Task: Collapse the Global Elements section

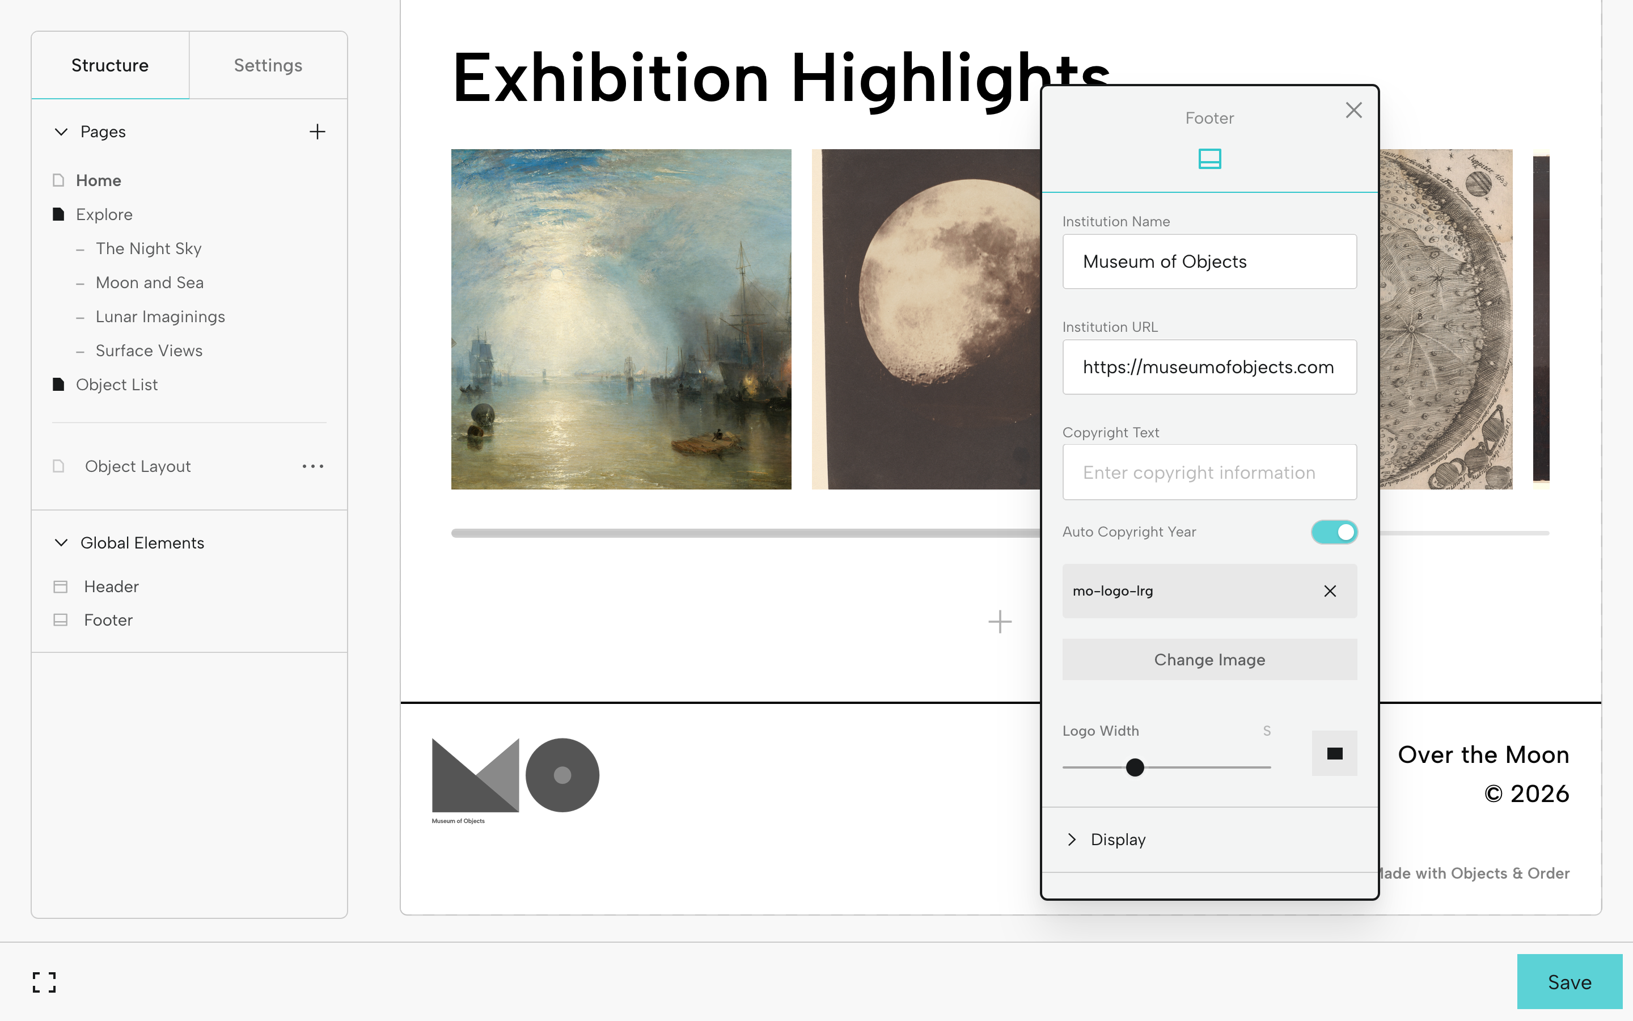Action: (61, 543)
